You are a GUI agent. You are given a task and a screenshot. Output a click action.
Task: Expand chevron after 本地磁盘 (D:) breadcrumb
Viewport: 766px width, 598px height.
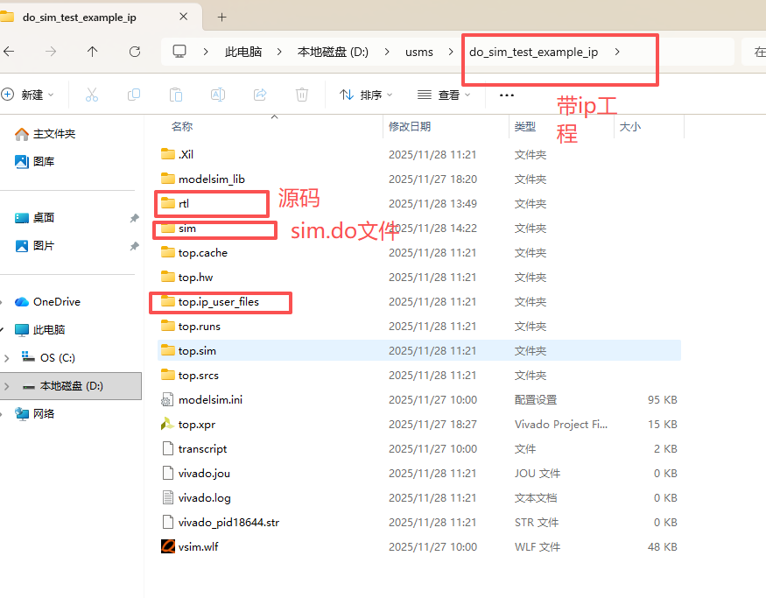coord(387,52)
